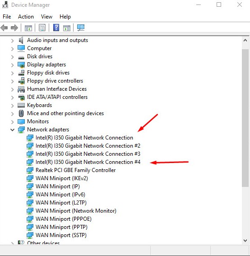Minimize the Device Manager window
Image resolution: width=250 pixels, height=256 pixels.
click(199, 5)
